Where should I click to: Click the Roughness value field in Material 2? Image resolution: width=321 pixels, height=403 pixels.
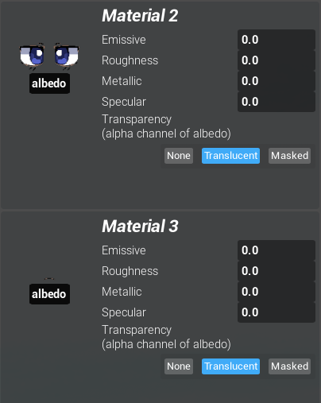[277, 60]
